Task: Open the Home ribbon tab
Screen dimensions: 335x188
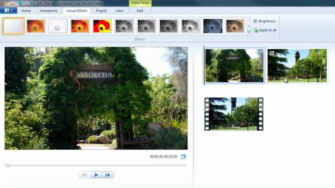Action: coord(26,11)
